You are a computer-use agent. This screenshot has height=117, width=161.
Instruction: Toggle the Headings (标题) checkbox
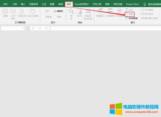[55, 17]
